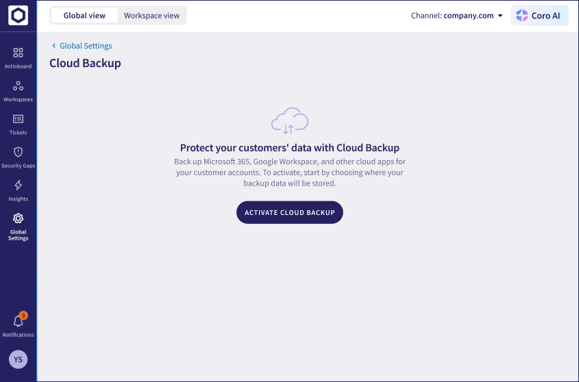579x382 pixels.
Task: Click the notification count badge showing 3
Action: [23, 316]
